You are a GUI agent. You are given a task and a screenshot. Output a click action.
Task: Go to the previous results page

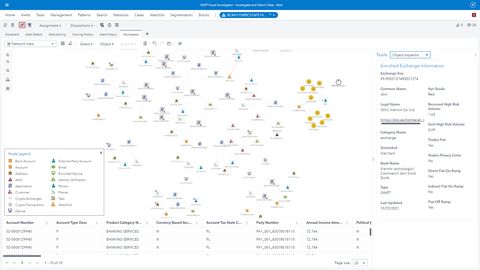(x=14, y=263)
